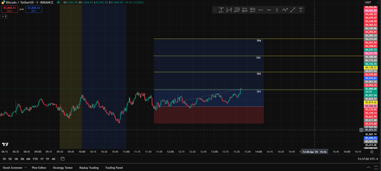Open the Trading Panel tab
The width and height of the screenshot is (381, 171).
click(x=114, y=168)
